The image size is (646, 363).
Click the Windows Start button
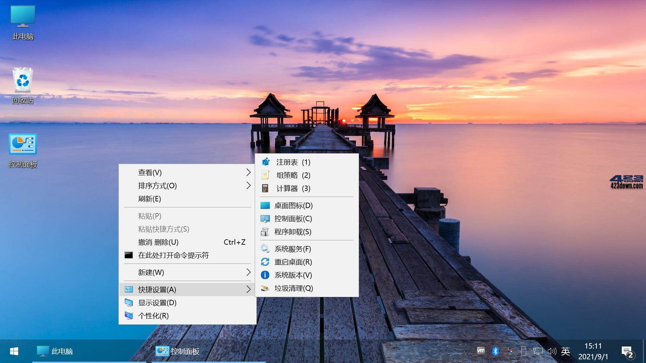click(13, 351)
